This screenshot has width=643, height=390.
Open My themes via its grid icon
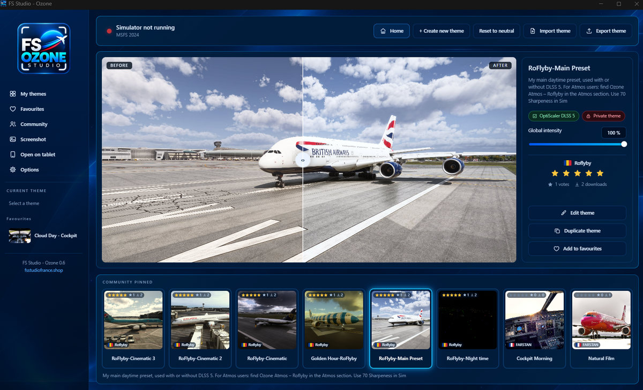point(12,94)
